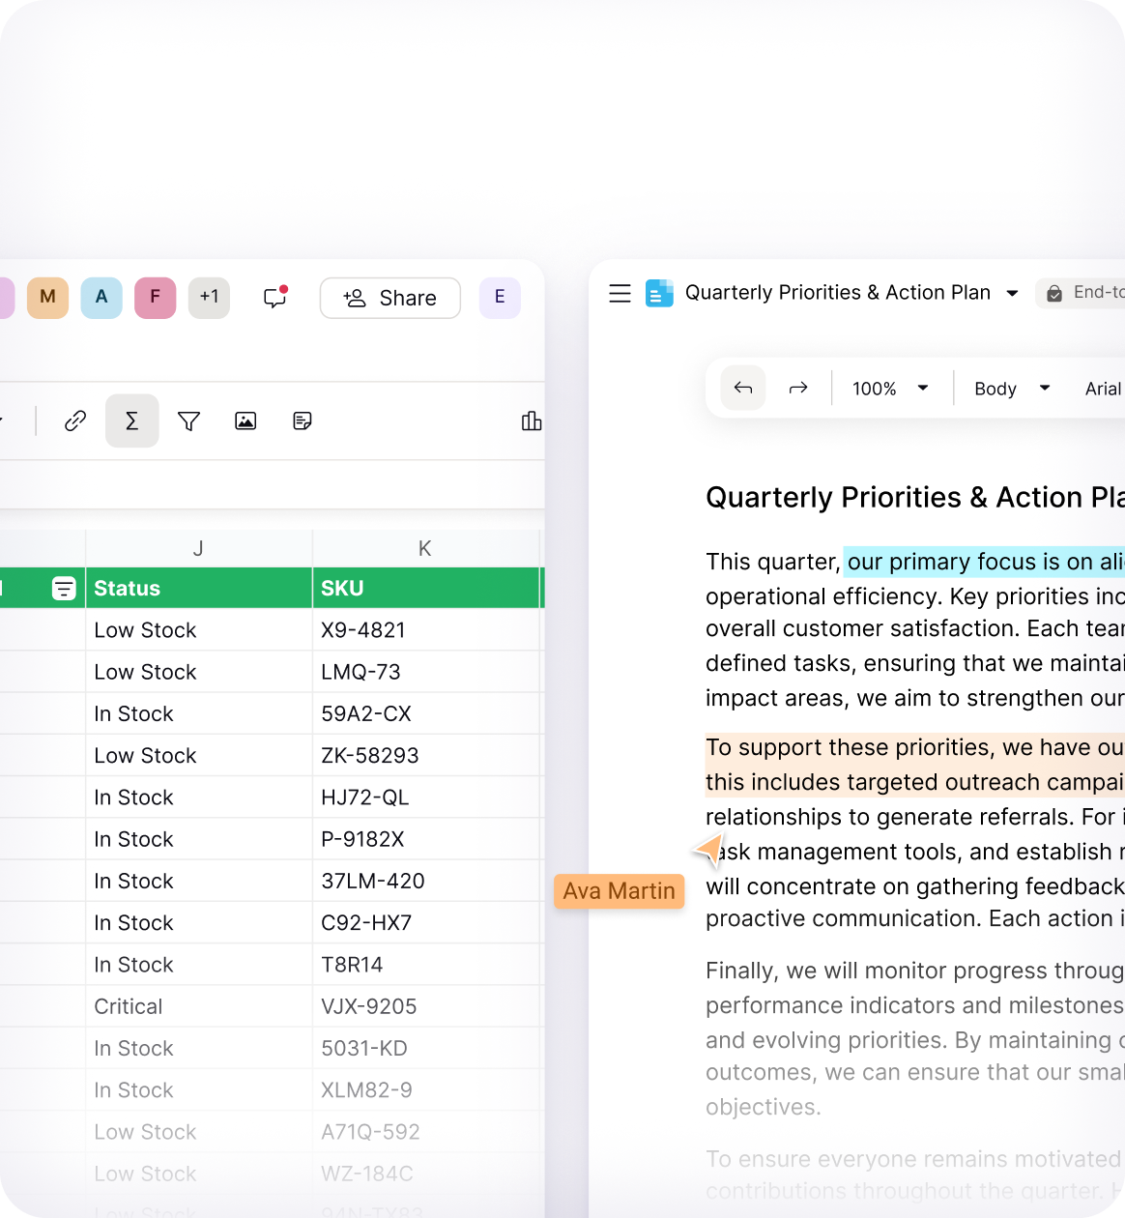Select column K header
The height and width of the screenshot is (1218, 1125).
tap(424, 548)
